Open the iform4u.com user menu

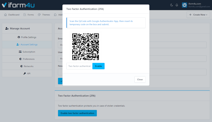196,5
